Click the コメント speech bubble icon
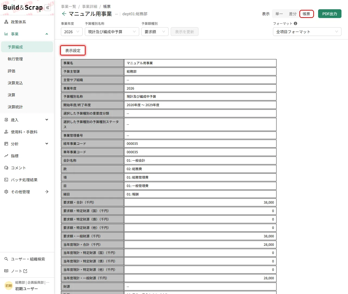The height and width of the screenshot is (294, 348). (6, 168)
